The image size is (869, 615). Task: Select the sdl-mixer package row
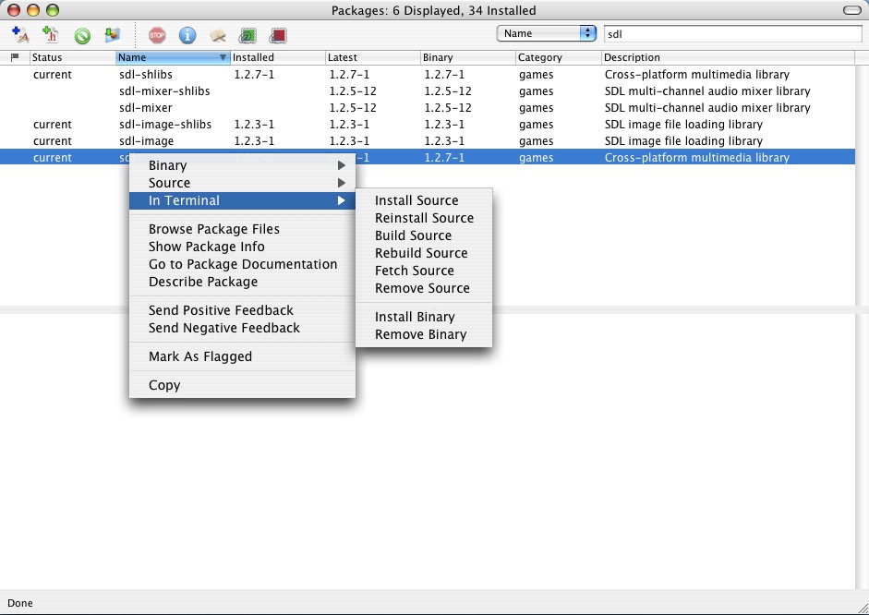point(428,107)
